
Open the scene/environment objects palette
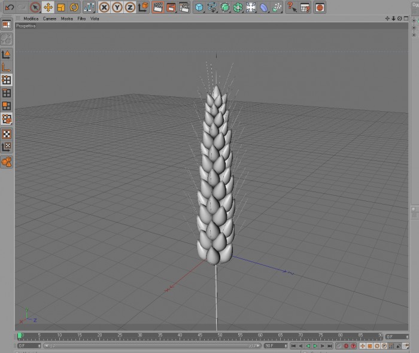coord(251,7)
